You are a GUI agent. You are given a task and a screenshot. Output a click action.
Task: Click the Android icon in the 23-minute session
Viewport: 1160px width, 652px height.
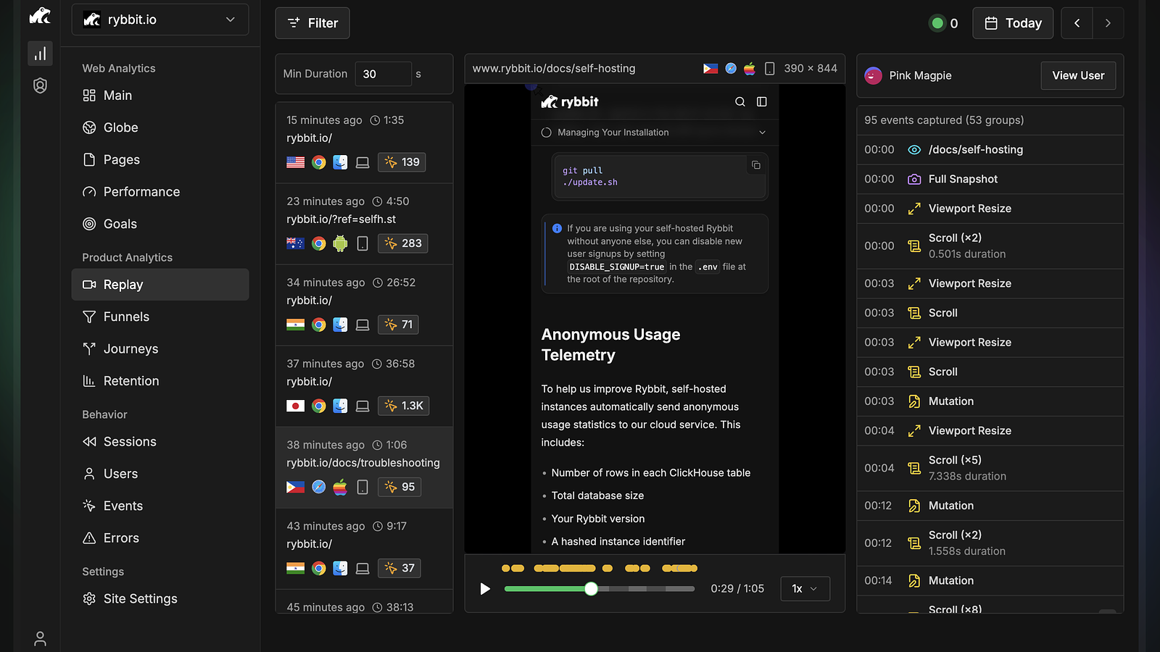click(340, 243)
